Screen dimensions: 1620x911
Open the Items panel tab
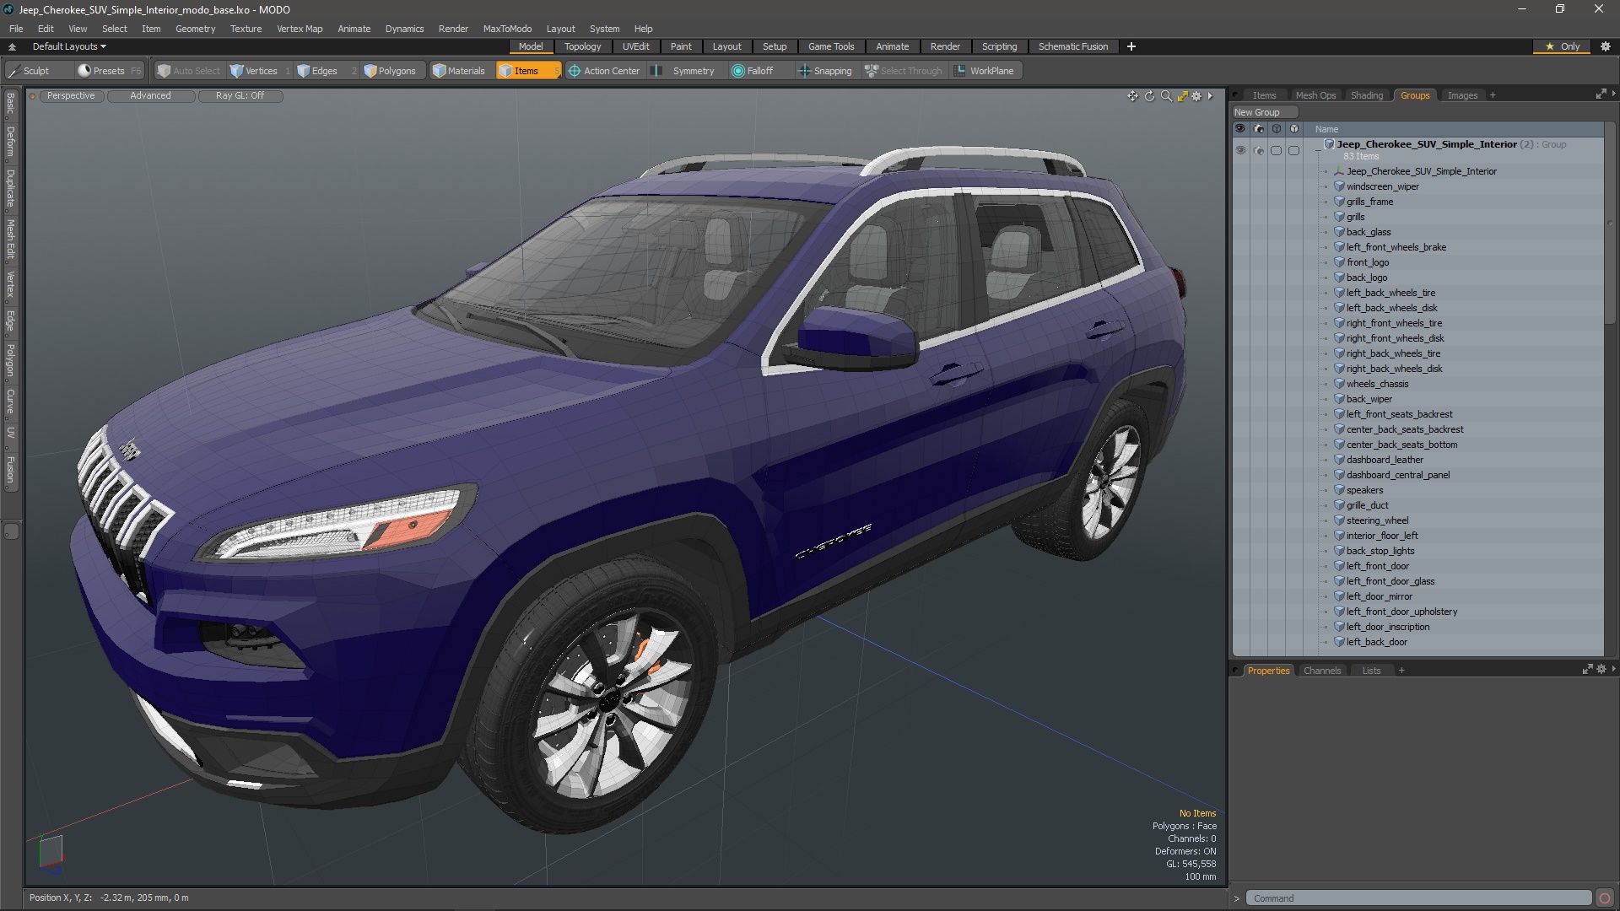point(1263,95)
